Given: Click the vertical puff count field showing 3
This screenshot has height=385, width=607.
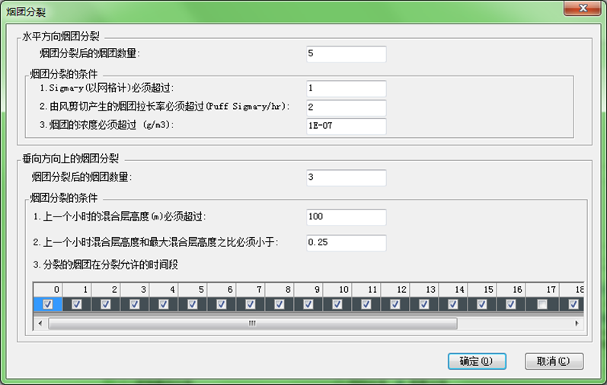Looking at the screenshot, I should pyautogui.click(x=347, y=178).
